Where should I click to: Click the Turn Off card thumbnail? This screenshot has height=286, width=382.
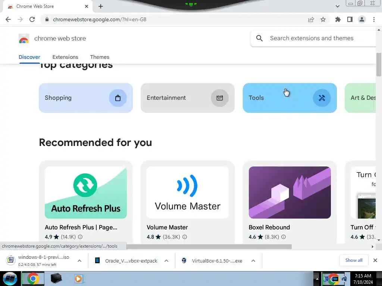[x=363, y=193]
